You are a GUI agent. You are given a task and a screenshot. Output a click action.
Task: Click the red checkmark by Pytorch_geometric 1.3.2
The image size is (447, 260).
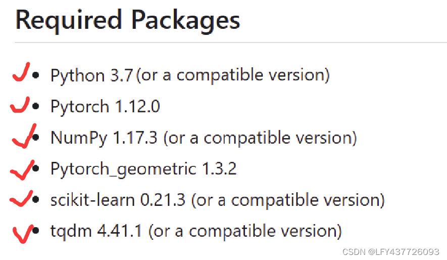point(22,170)
